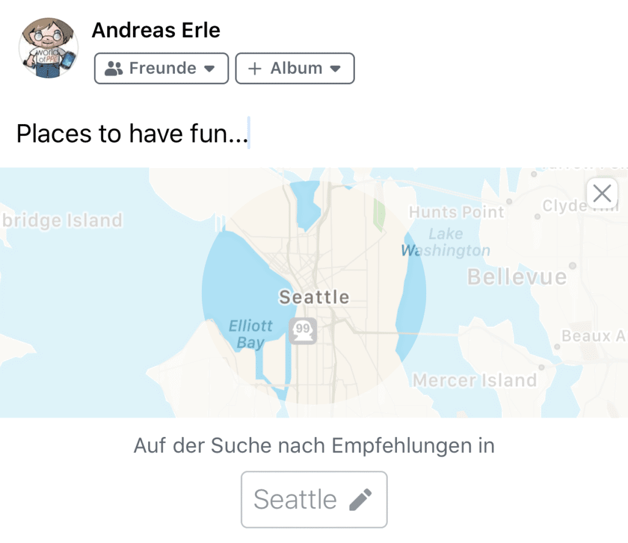The image size is (628, 543).
Task: Open the Freunde audience dropdown
Action: [x=162, y=68]
